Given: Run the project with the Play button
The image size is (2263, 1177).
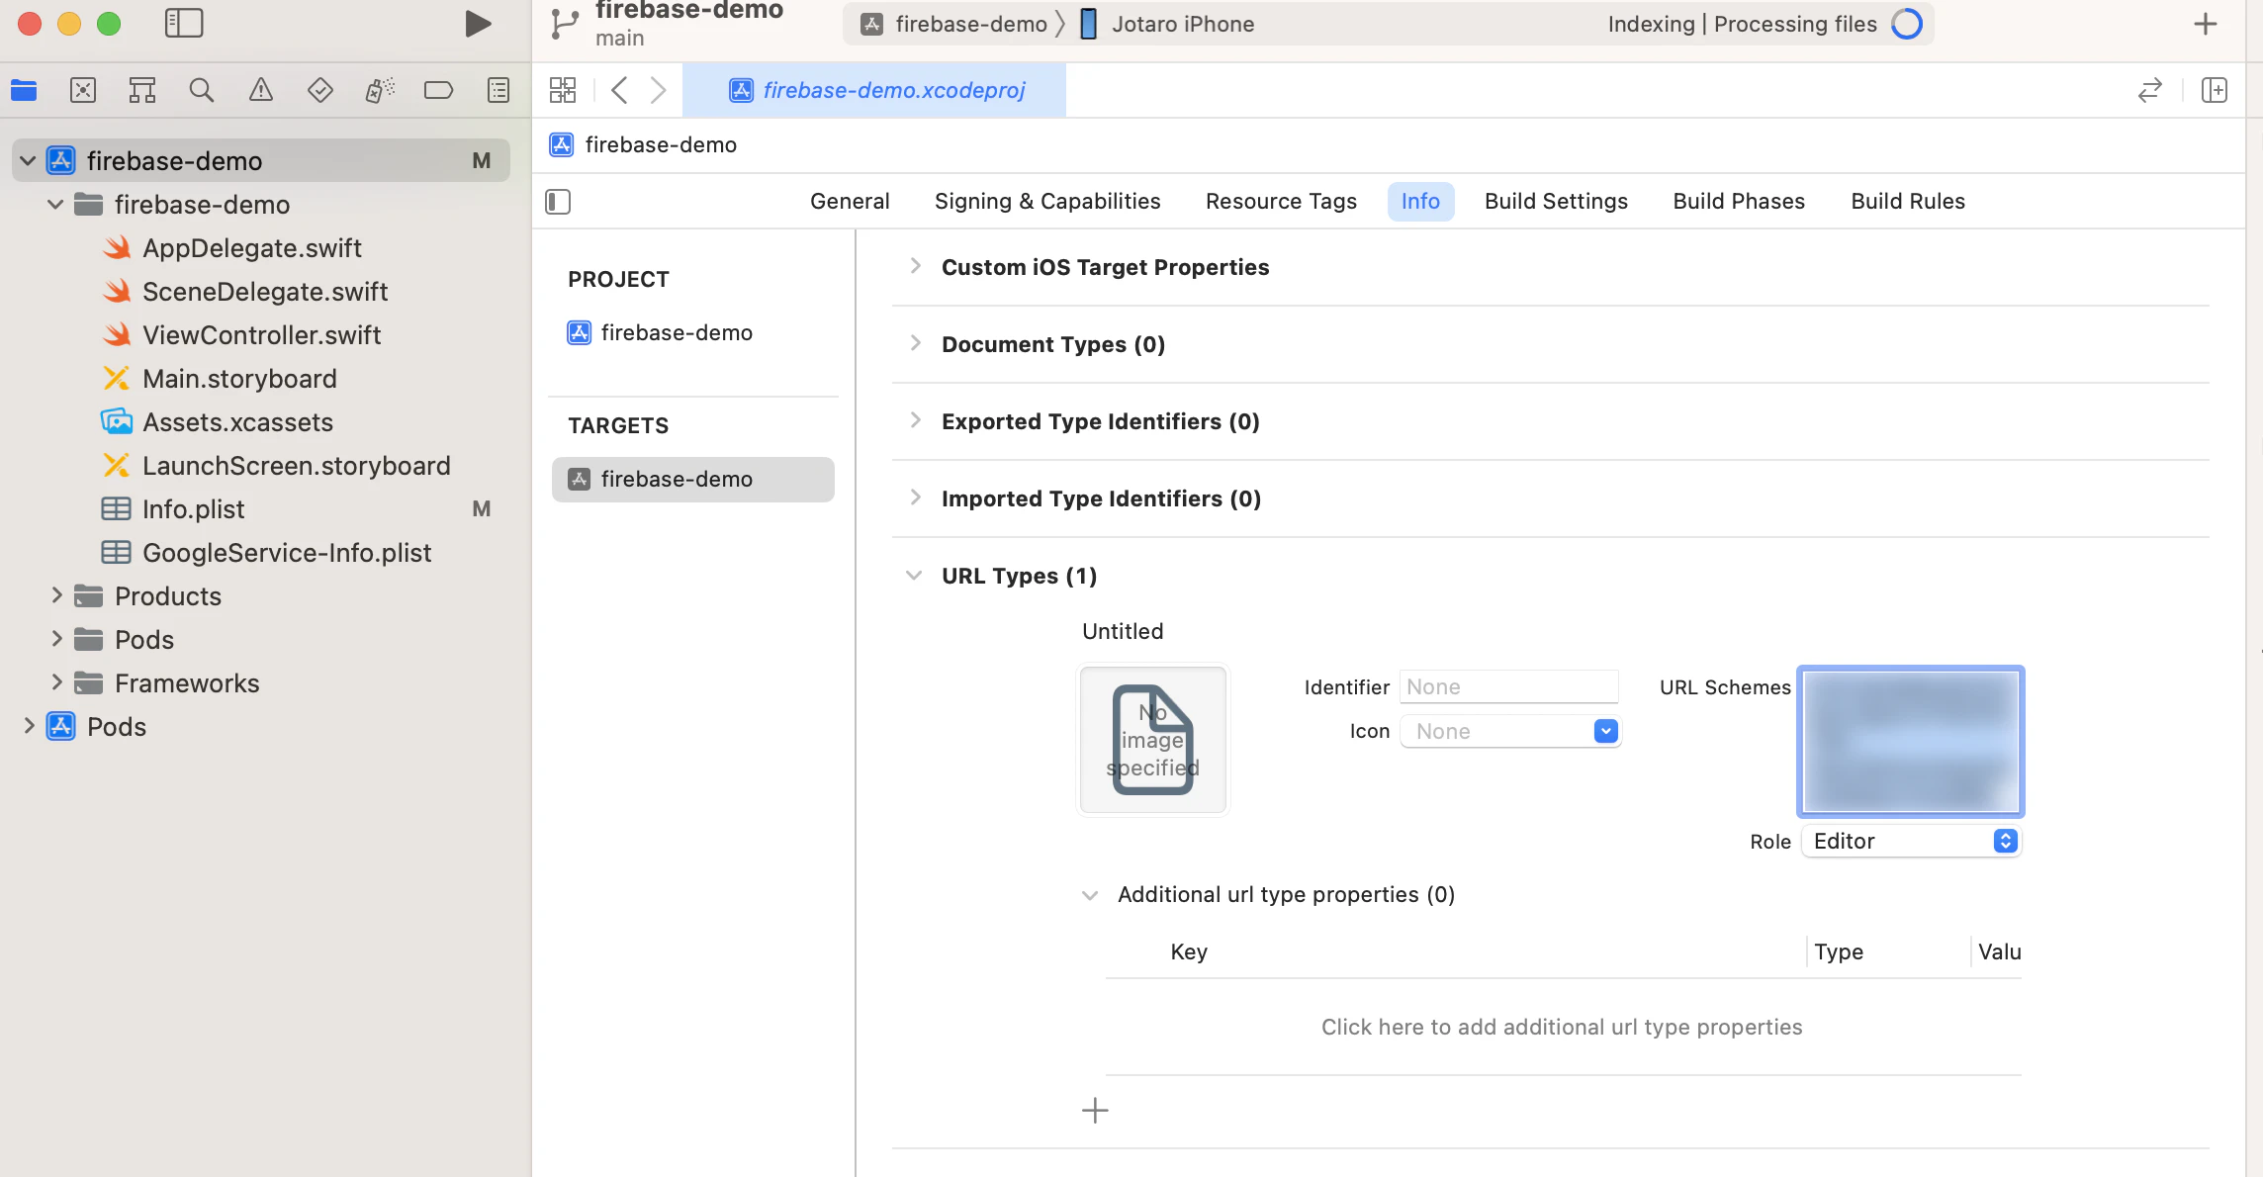Looking at the screenshot, I should (x=478, y=24).
